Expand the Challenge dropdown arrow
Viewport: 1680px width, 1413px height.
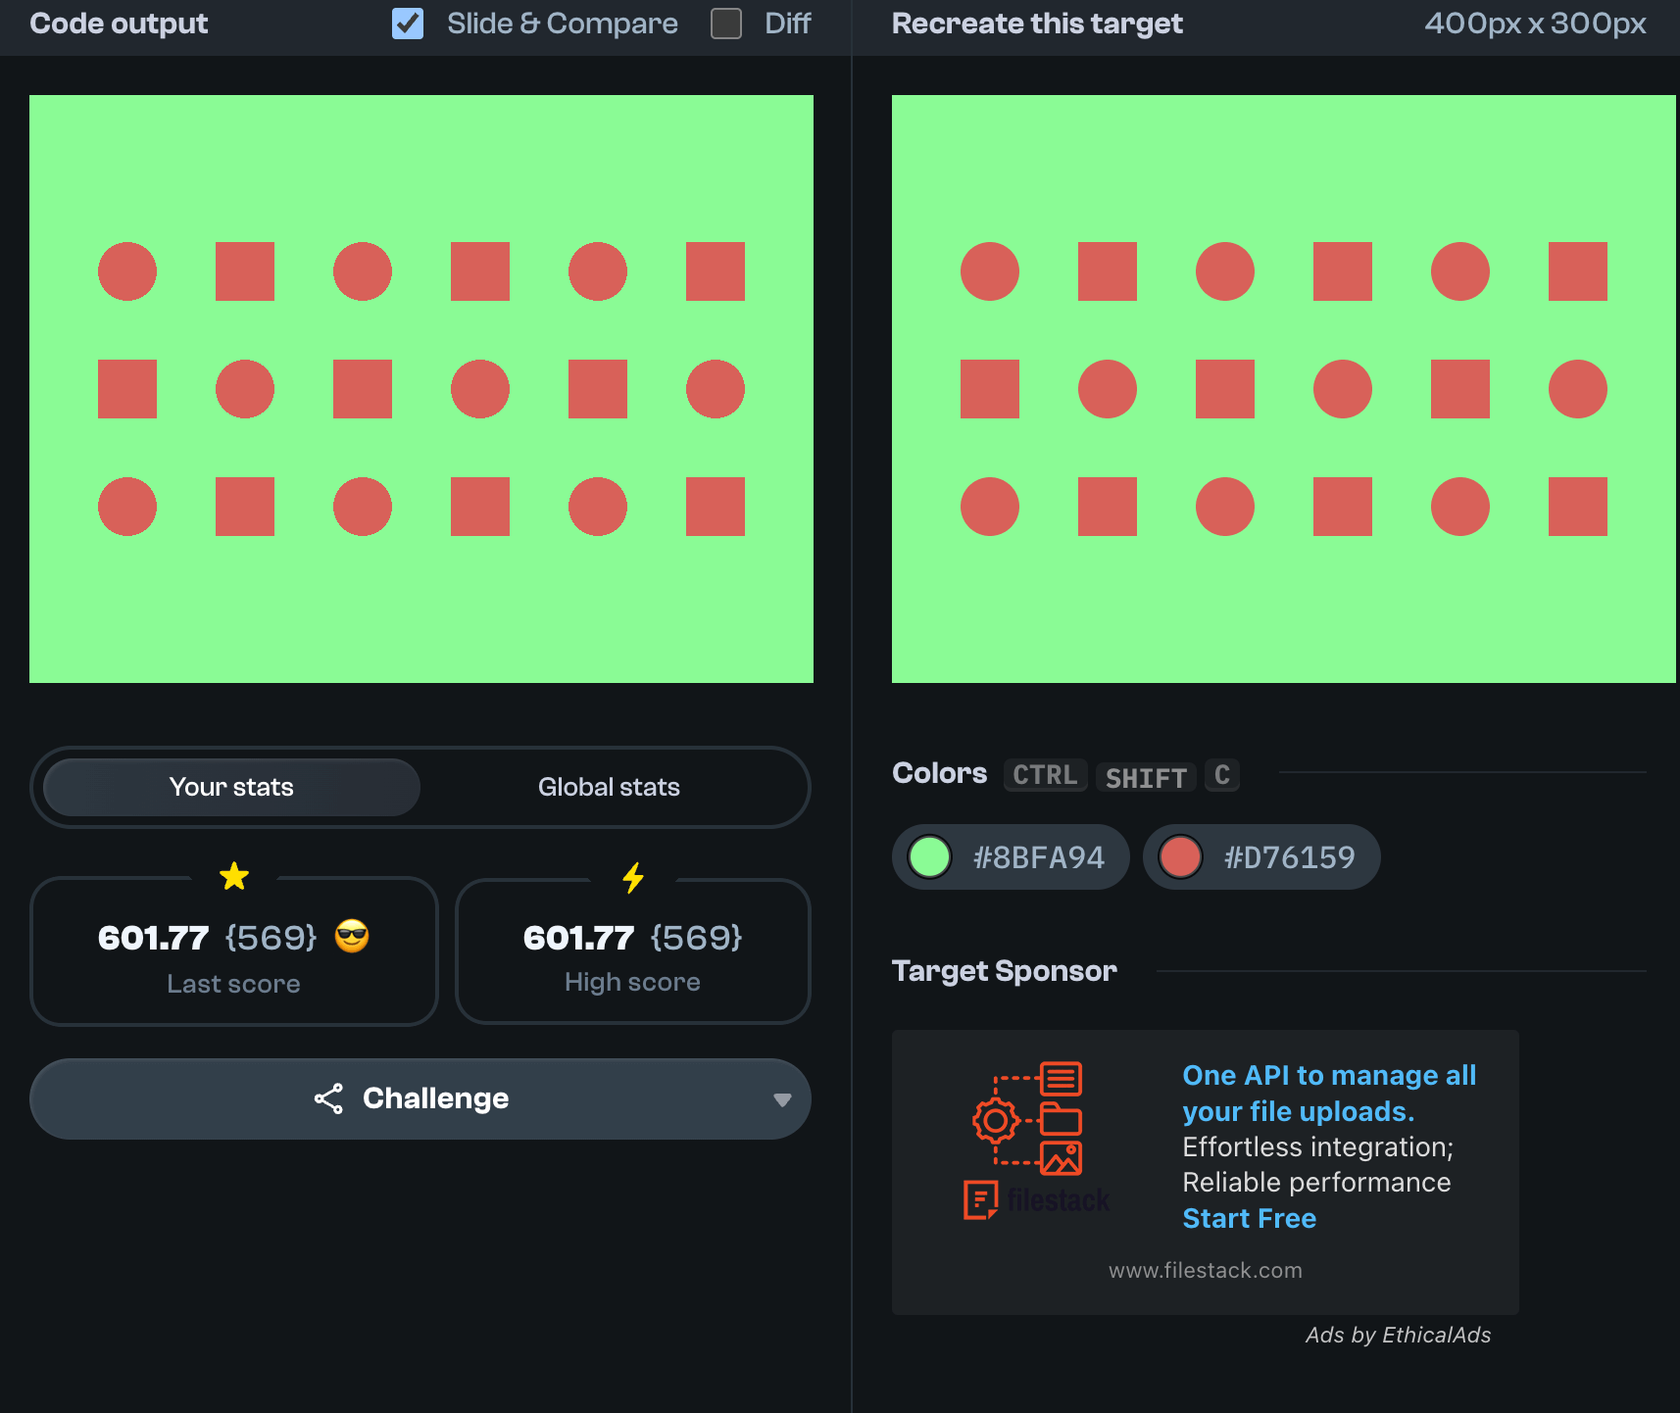point(781,1099)
